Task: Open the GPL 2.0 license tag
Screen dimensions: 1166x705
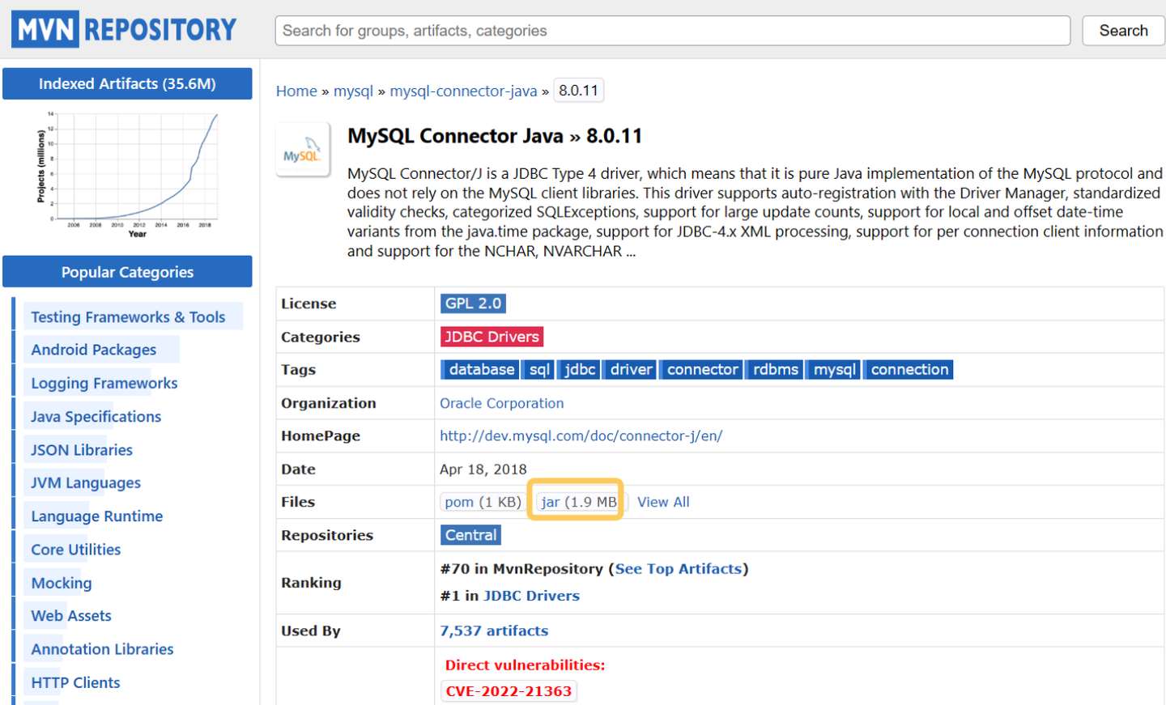Action: 473,304
